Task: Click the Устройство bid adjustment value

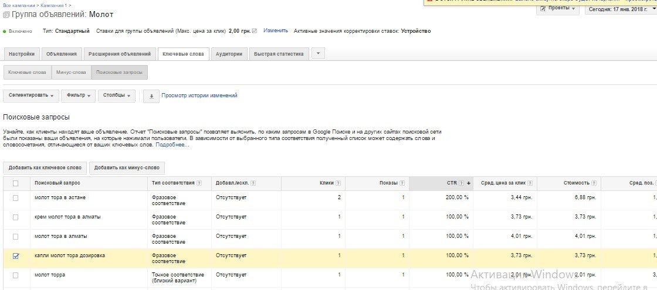Action: 416,31
